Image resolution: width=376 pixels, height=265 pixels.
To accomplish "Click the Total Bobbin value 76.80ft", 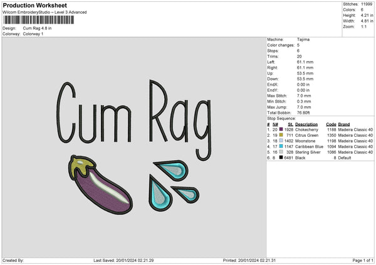I will [x=303, y=113].
